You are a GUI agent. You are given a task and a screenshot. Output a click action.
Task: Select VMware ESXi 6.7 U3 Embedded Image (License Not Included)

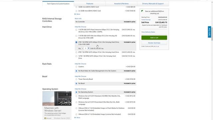click(x=76, y=114)
